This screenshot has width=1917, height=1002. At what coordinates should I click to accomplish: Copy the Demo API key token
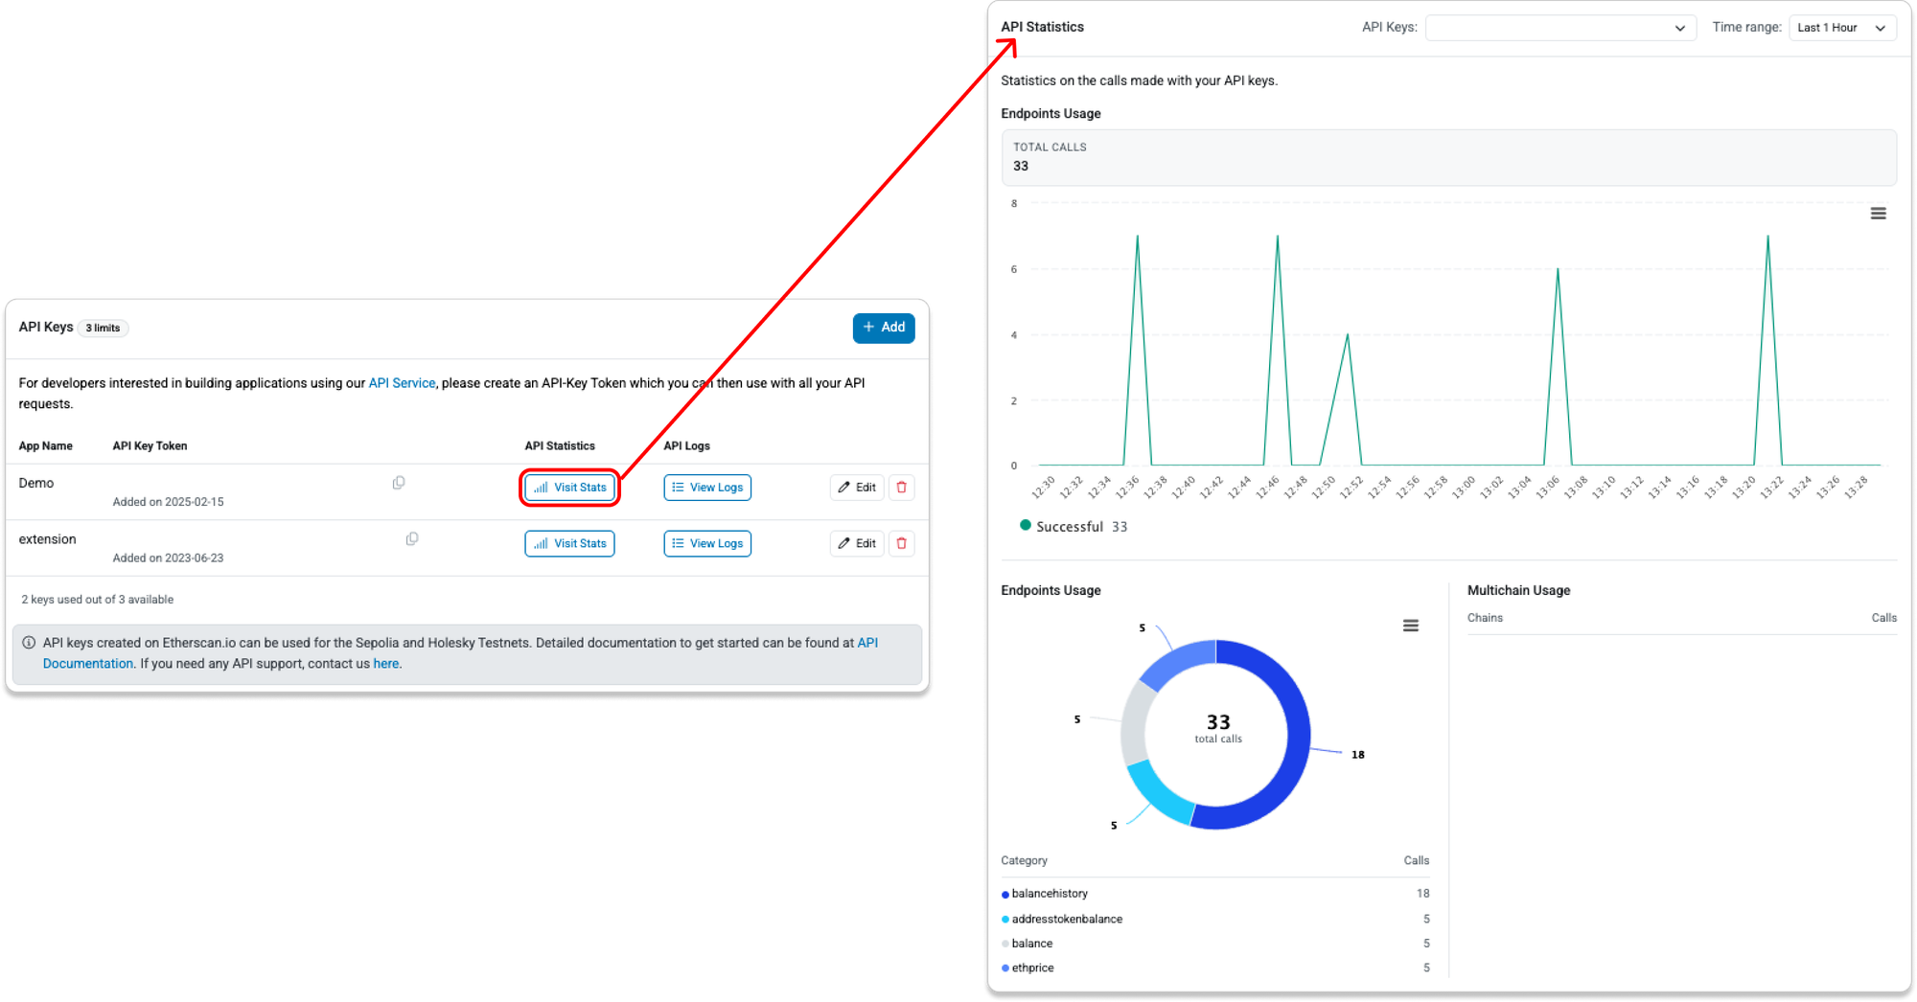point(399,483)
